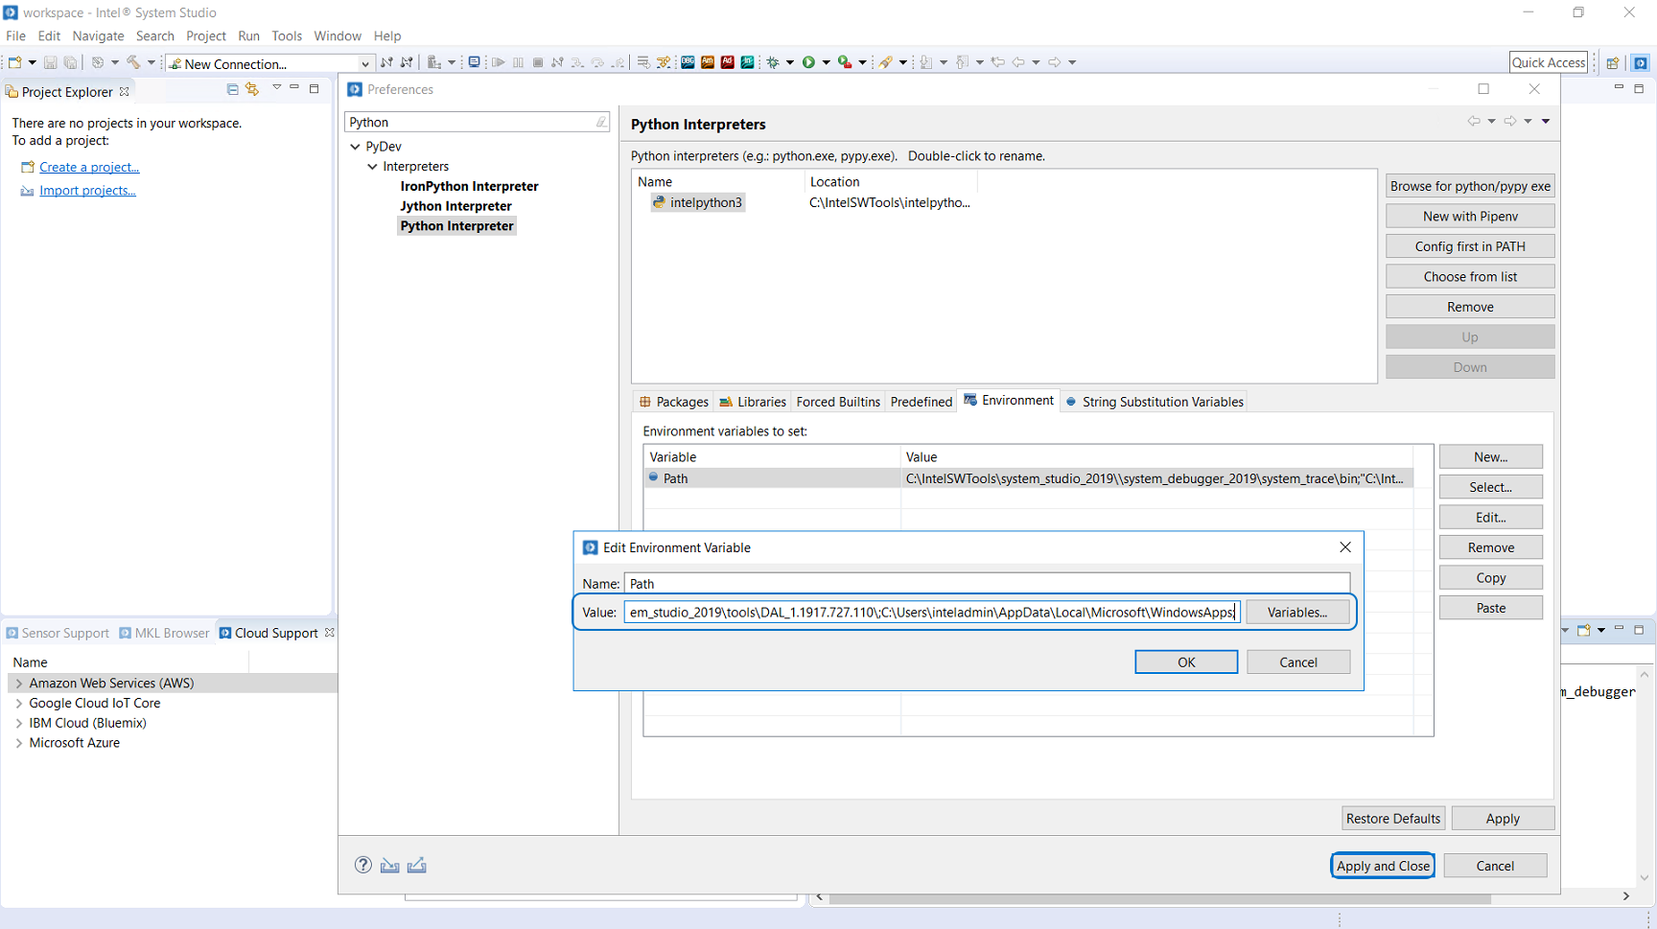Click the Create a project link
The width and height of the screenshot is (1657, 929).
[x=89, y=168]
